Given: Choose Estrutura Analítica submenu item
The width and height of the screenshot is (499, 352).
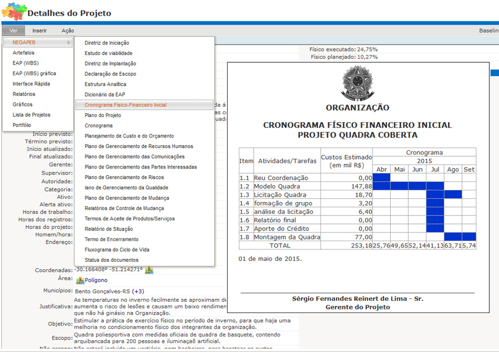Looking at the screenshot, I should click(x=105, y=84).
